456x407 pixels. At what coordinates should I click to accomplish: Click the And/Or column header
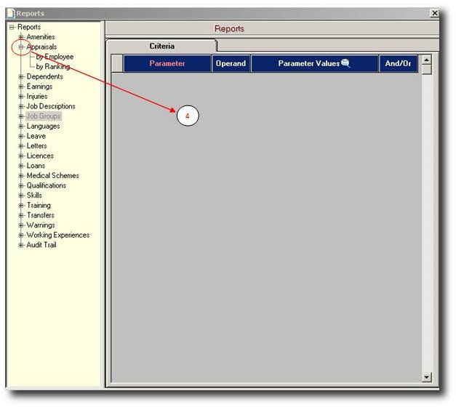click(x=398, y=64)
